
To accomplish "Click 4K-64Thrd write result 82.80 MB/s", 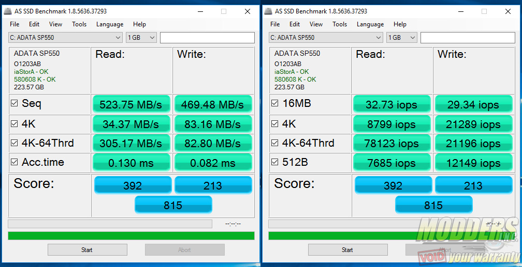I will 213,143.
